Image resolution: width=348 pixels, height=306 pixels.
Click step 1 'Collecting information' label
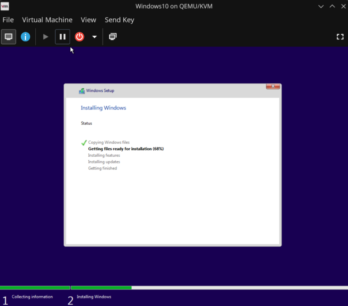pos(32,297)
